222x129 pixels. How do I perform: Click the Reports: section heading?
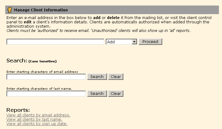click(x=18, y=110)
